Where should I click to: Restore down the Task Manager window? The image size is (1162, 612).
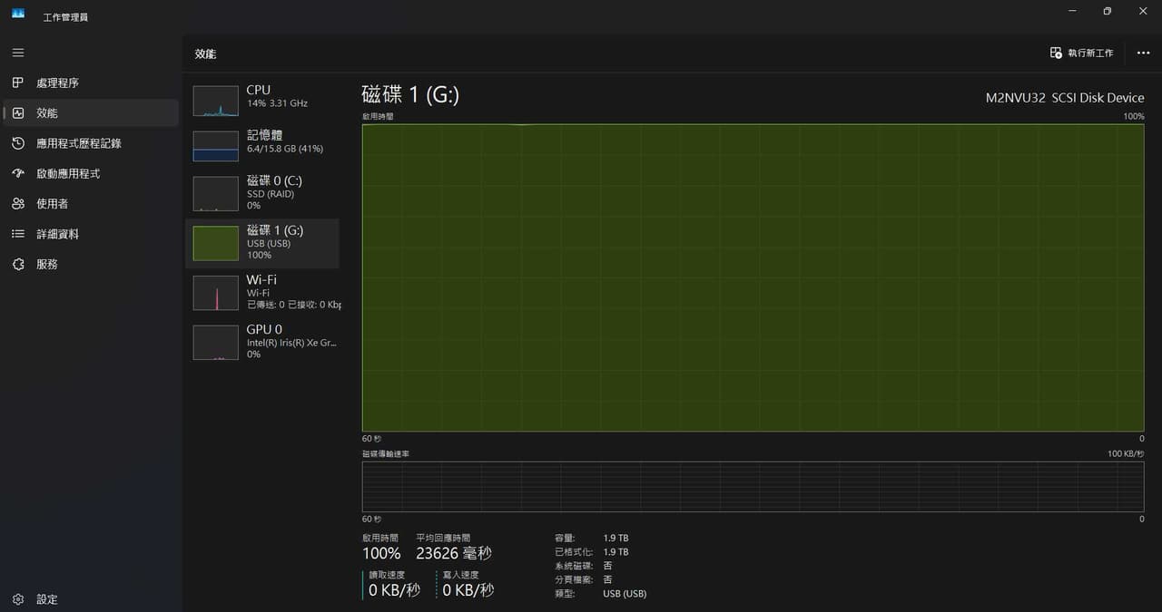click(1108, 11)
